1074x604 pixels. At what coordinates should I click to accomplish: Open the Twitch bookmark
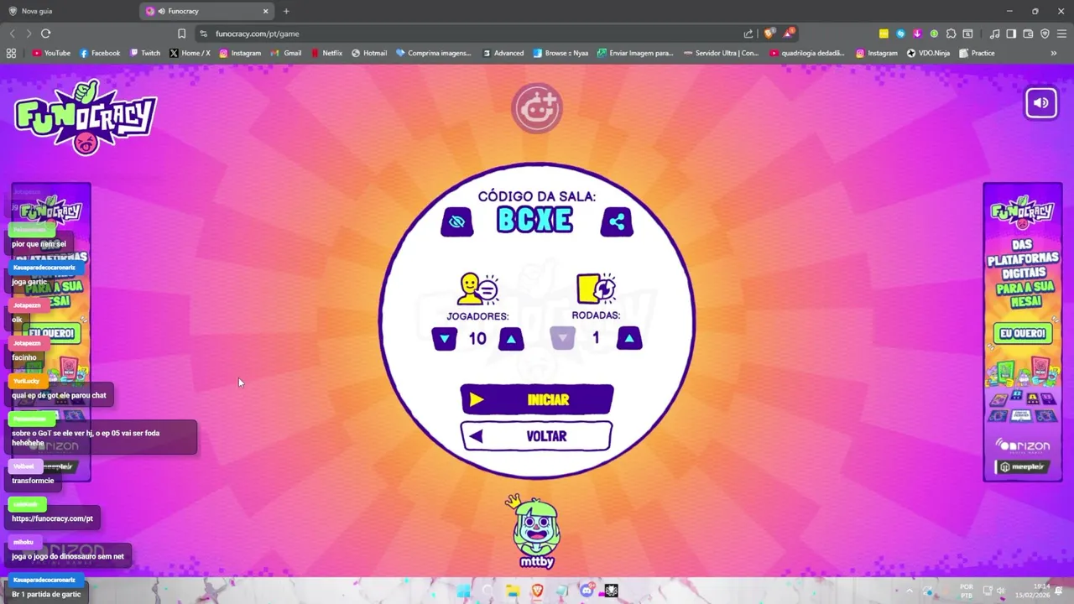144,53
